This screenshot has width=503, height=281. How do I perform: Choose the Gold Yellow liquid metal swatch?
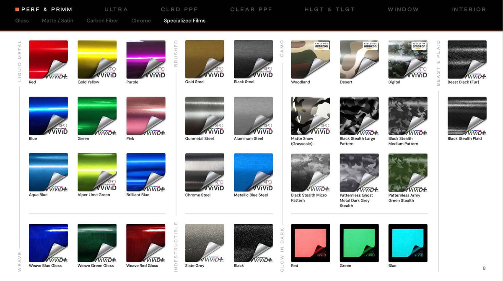point(97,59)
